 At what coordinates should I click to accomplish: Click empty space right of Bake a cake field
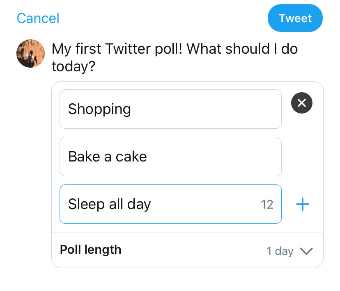click(302, 157)
